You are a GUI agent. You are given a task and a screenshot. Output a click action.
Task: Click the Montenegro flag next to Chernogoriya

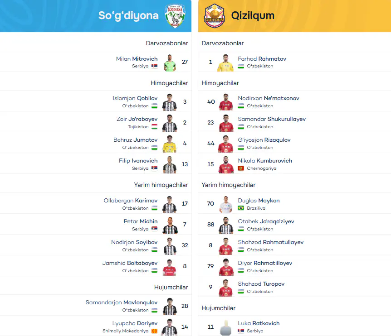click(x=241, y=168)
